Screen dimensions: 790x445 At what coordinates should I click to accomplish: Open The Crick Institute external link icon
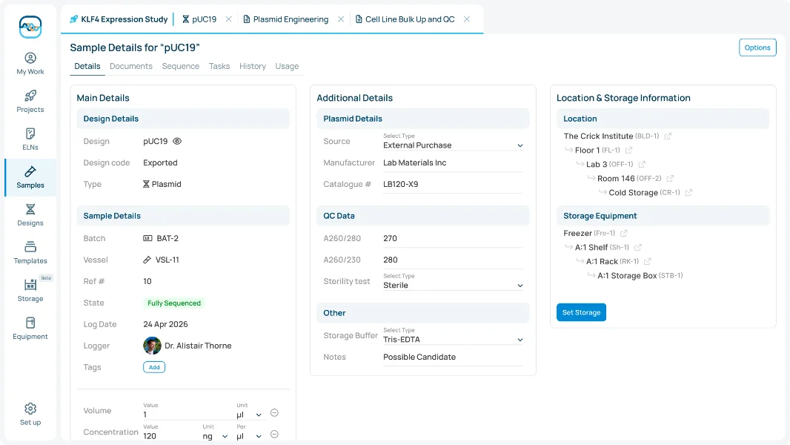click(x=668, y=136)
